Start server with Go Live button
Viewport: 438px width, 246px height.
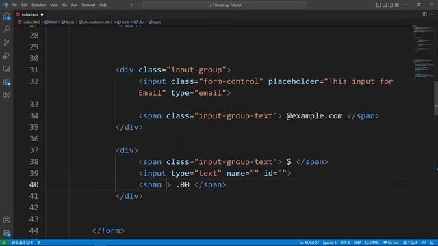click(x=391, y=243)
